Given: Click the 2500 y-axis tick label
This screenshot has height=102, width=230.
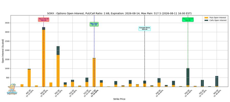Looking at the screenshot, I should click(x=7, y=41).
